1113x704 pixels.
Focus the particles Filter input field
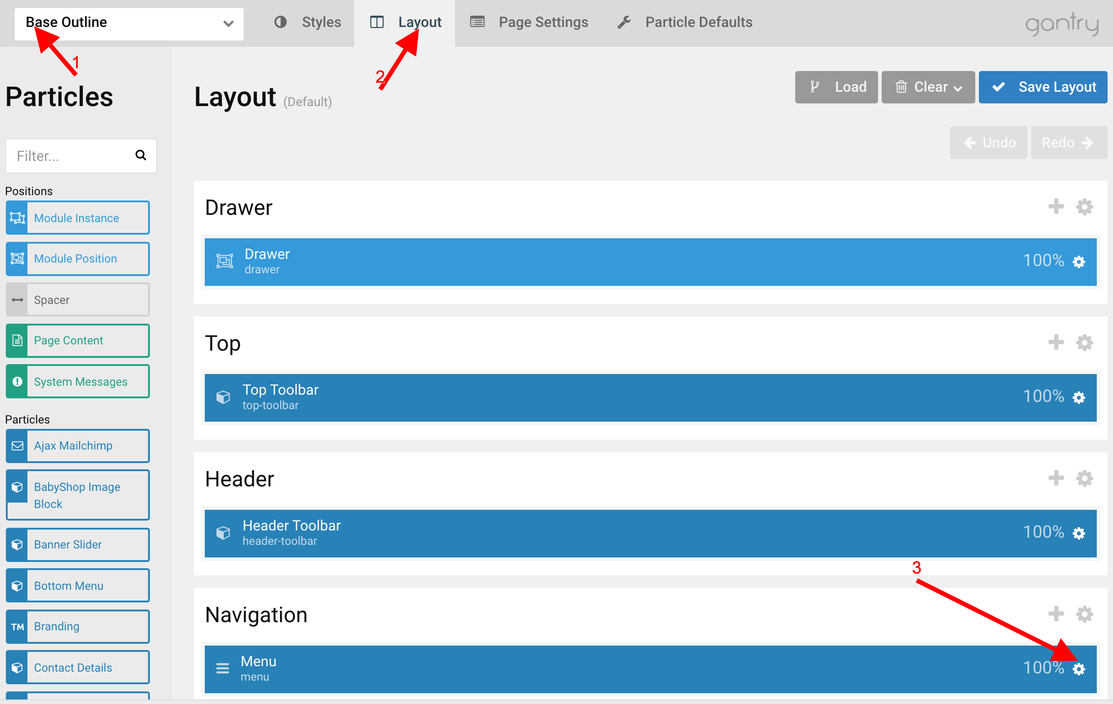(69, 156)
